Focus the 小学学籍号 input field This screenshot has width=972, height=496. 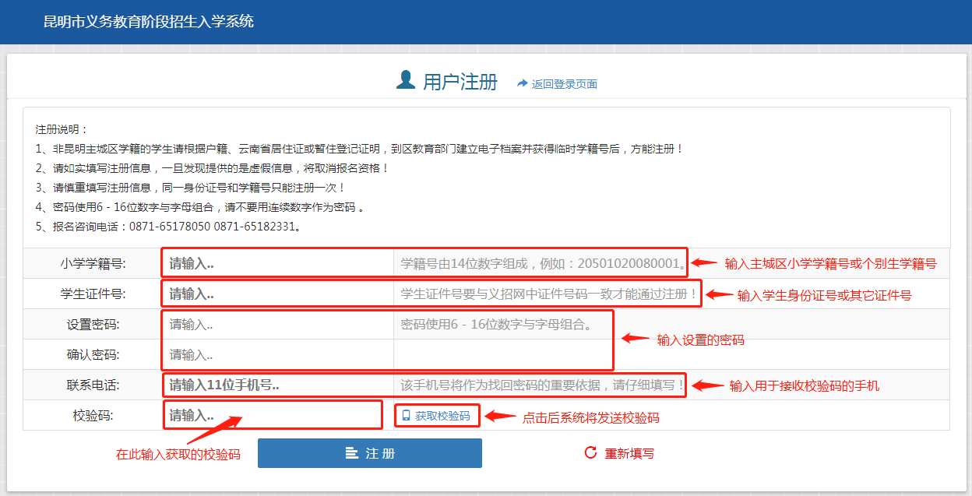[x=278, y=263]
